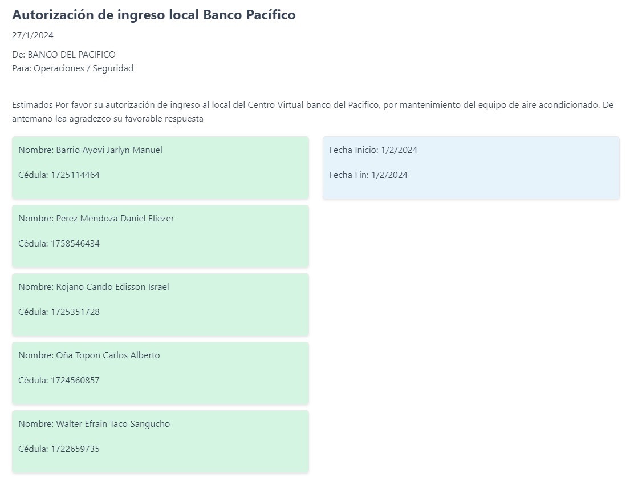Screen dimensions: 634x501
Task: Click Cédula 1724560857
Action: 59,381
